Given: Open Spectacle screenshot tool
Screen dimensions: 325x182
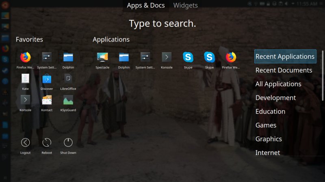Looking at the screenshot, I should point(102,57).
